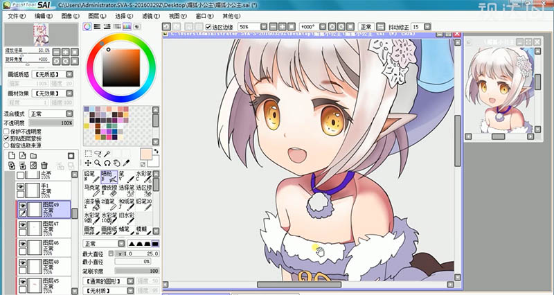Open the 抖动修正 value dropdown
554x295 pixels.
tap(427, 27)
